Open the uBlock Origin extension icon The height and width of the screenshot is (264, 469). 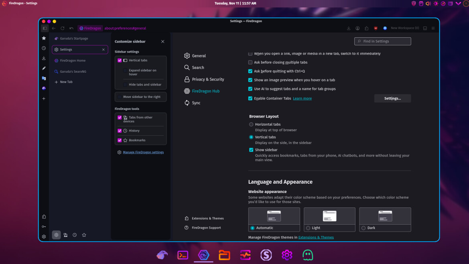pos(376,28)
